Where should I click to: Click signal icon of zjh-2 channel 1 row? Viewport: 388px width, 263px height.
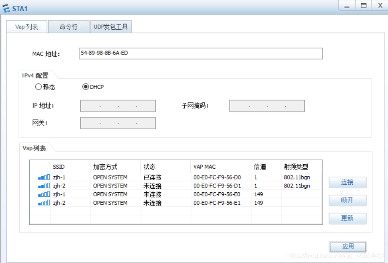coord(44,186)
